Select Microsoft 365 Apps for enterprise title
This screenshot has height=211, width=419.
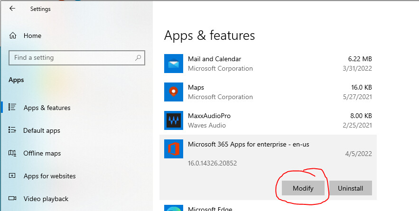click(x=249, y=144)
